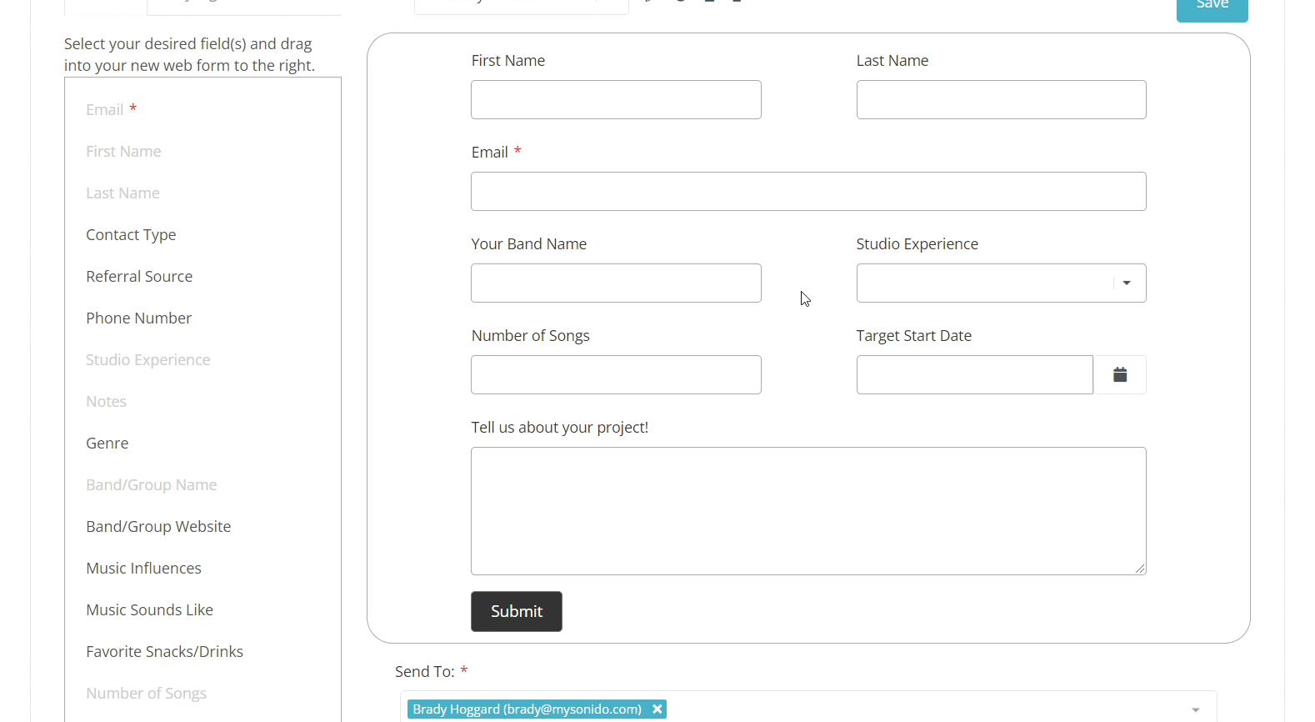The width and height of the screenshot is (1315, 722).
Task: Select the Your Band Name input
Action: (616, 283)
